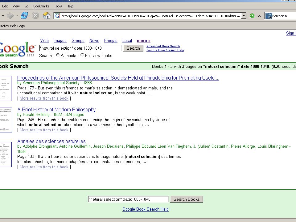Image resolution: width=296 pixels, height=222 pixels.
Task: Click More results under A Brief History of Modern Philosophy
Action: pos(44,130)
